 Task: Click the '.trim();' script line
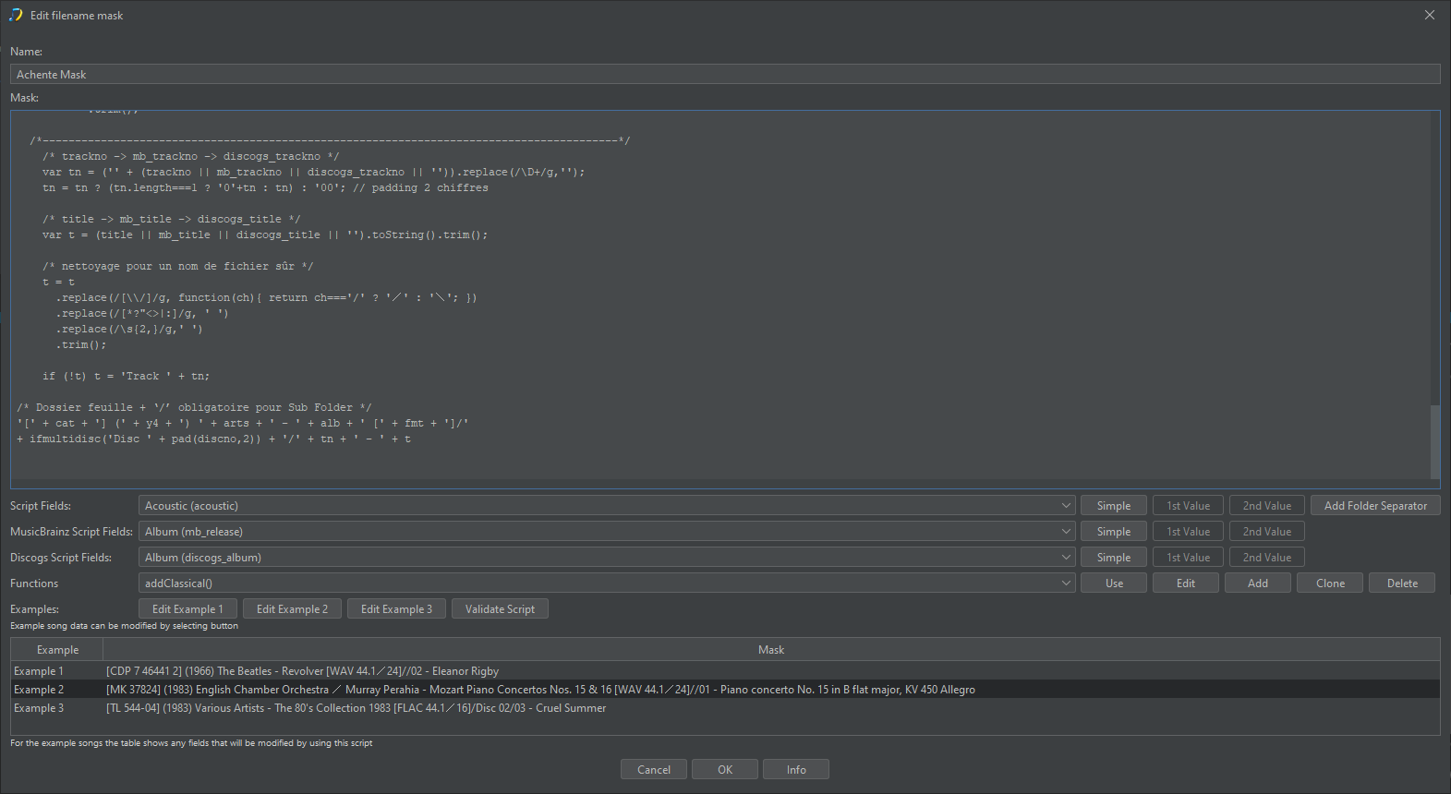point(81,345)
